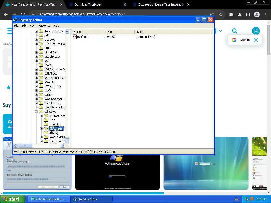Select the Web Folders key
This screenshot has width=271, height=203.
52,103
